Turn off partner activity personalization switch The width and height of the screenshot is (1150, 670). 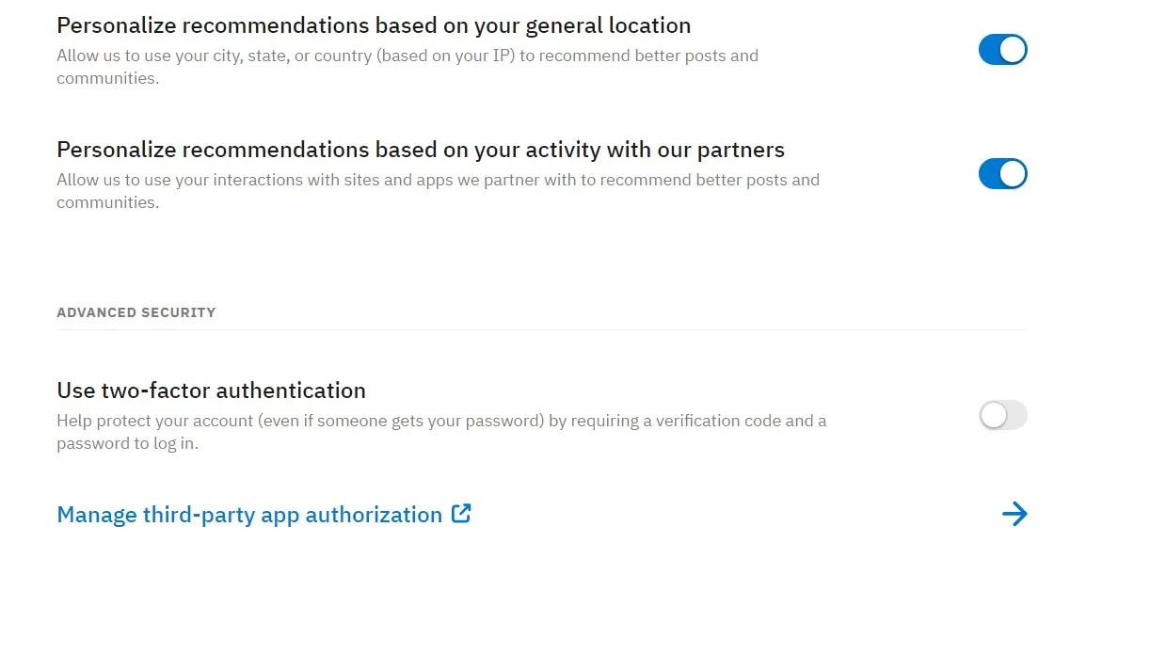tap(1002, 174)
